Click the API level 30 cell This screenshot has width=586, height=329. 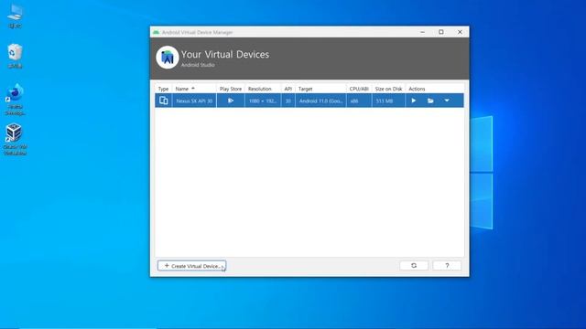(x=288, y=101)
